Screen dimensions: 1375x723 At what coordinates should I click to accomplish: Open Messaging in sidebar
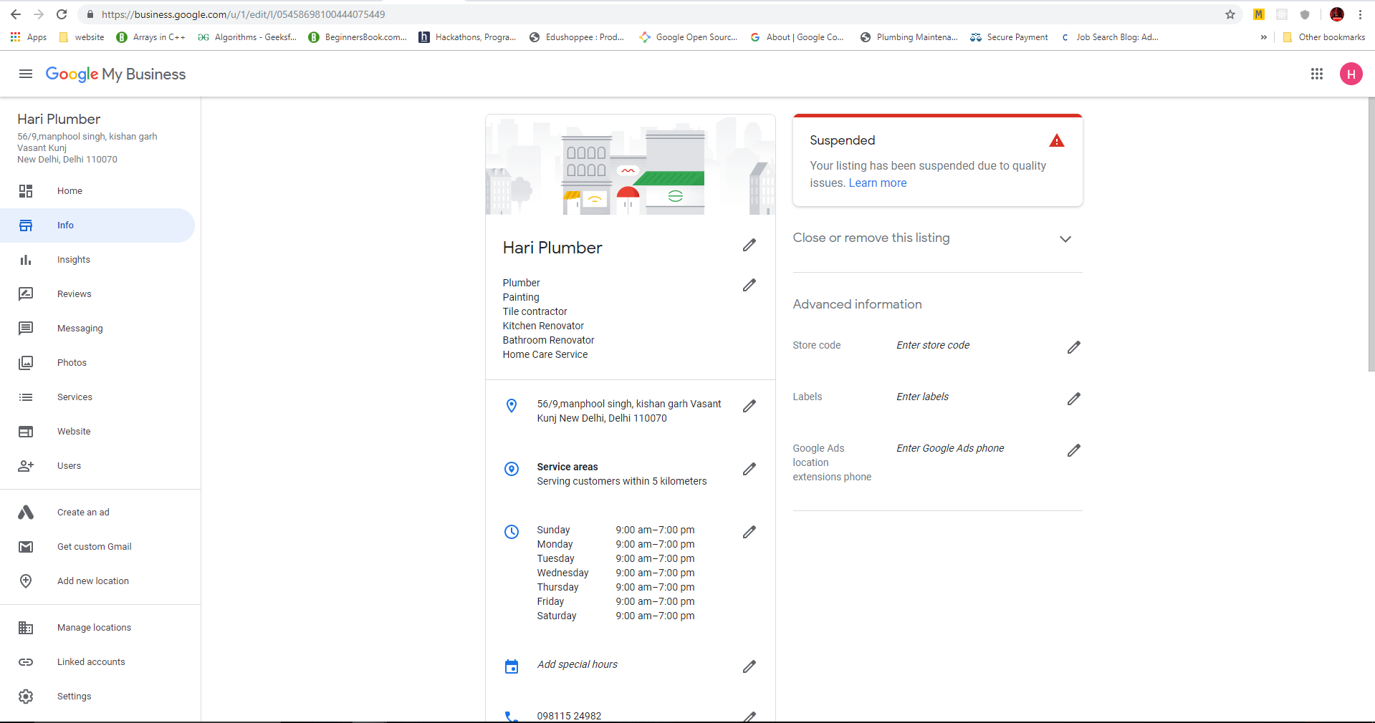click(x=97, y=329)
